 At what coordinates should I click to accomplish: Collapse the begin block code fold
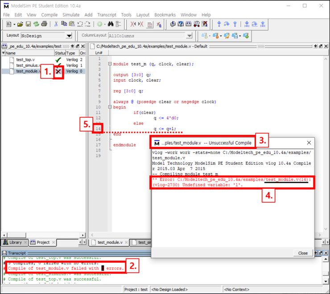110,107
